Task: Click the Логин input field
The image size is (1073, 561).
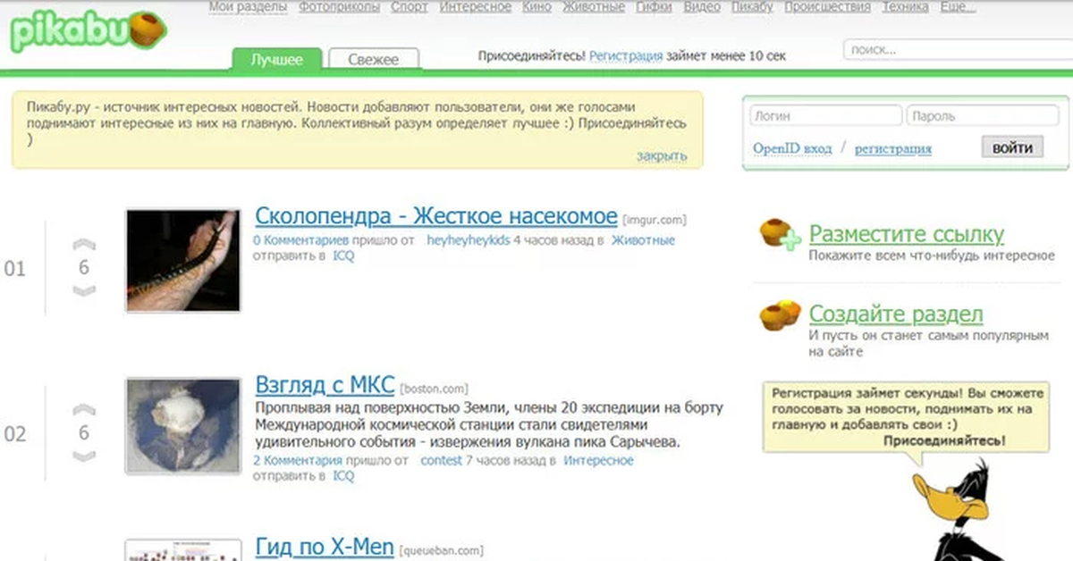Action: coord(824,116)
